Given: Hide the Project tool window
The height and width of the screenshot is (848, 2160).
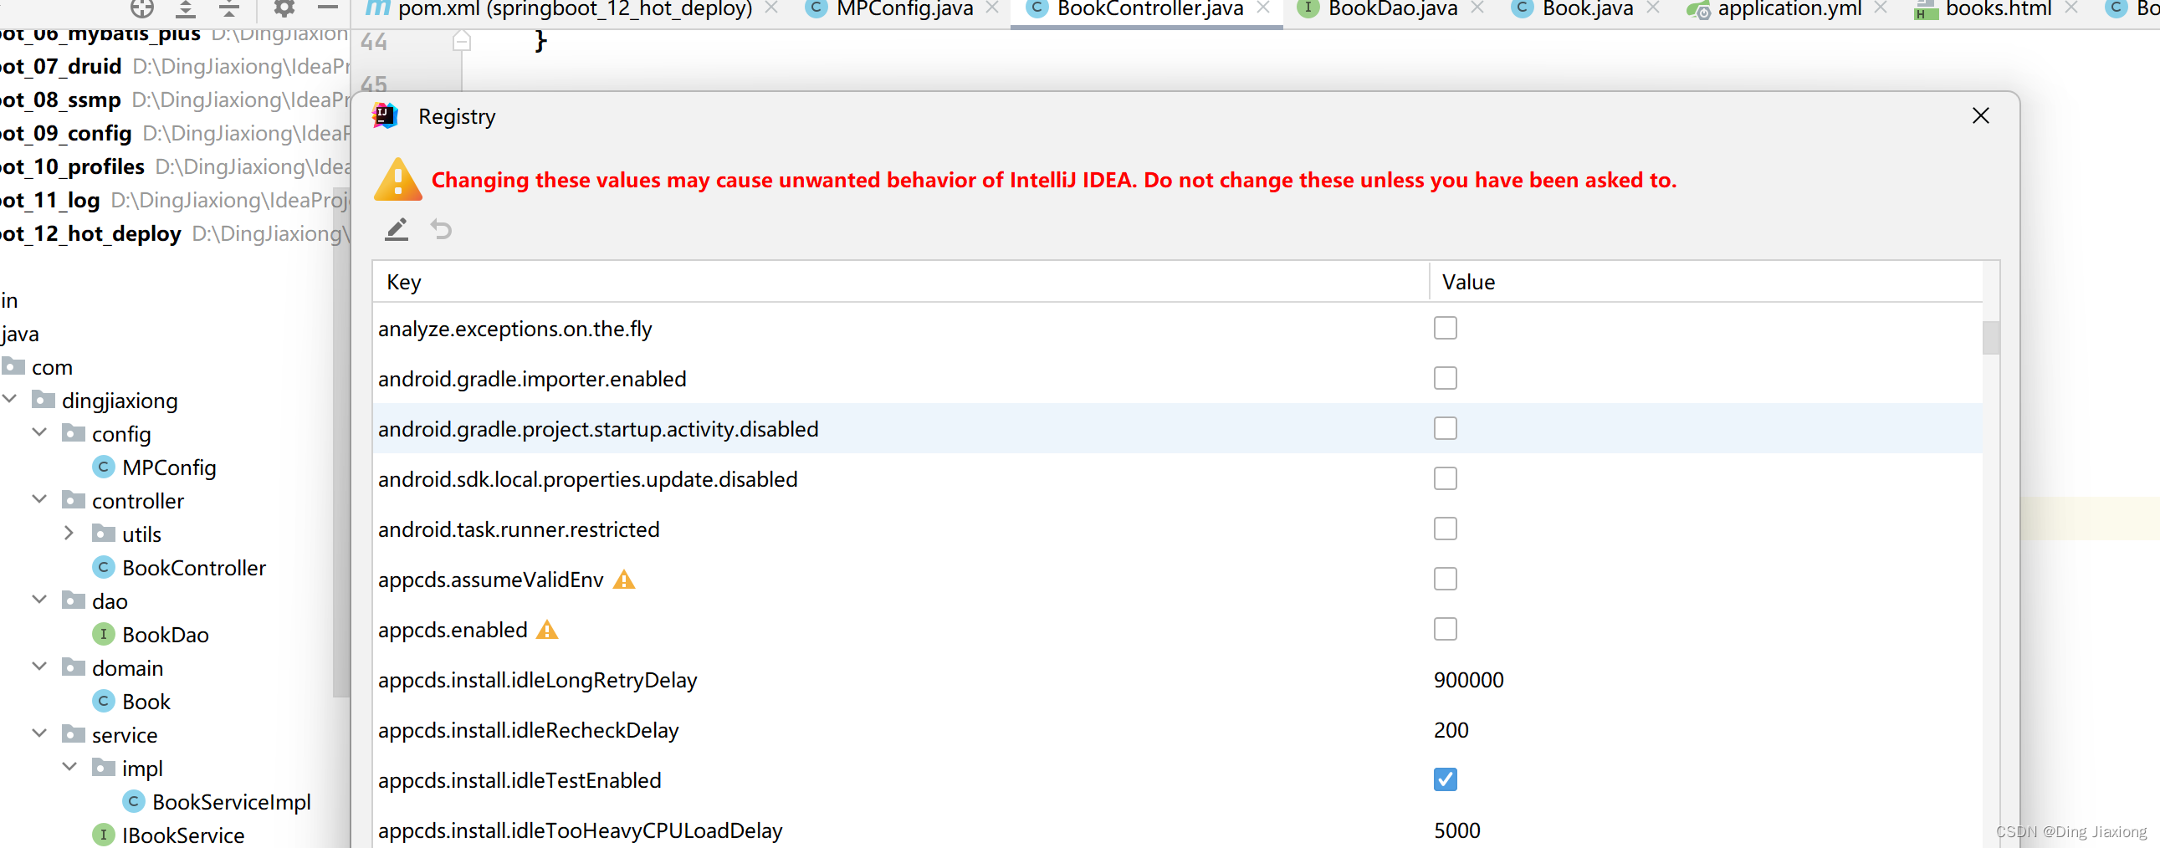Looking at the screenshot, I should pos(328,8).
